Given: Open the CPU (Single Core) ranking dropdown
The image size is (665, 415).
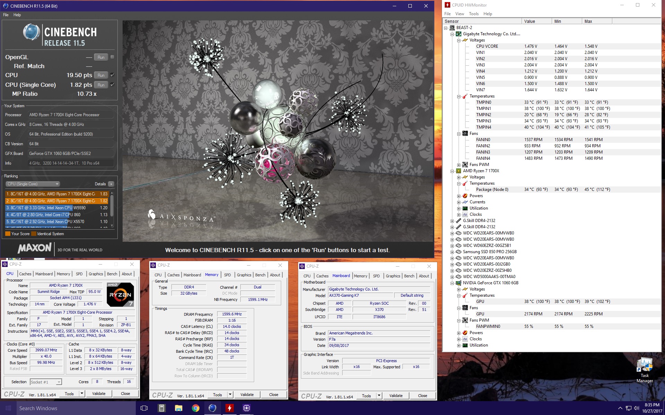Looking at the screenshot, I should 33,184.
